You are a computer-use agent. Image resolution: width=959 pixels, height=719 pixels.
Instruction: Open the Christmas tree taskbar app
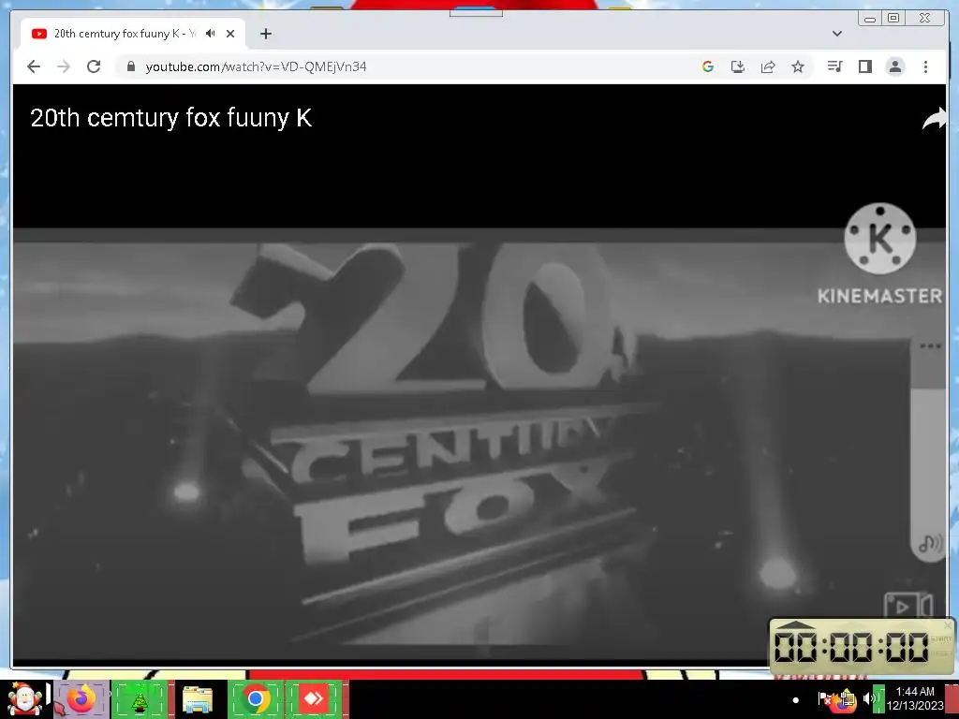click(140, 698)
